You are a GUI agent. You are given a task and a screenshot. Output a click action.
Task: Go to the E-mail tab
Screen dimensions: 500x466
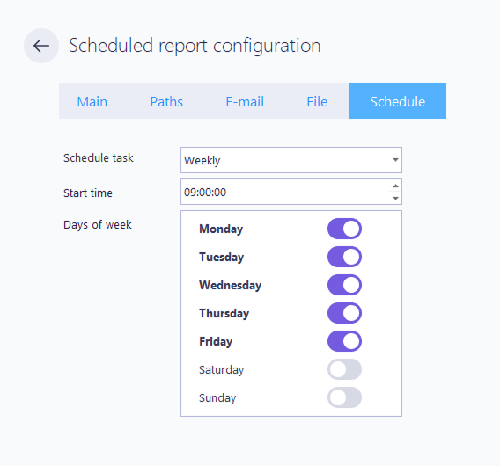click(245, 101)
